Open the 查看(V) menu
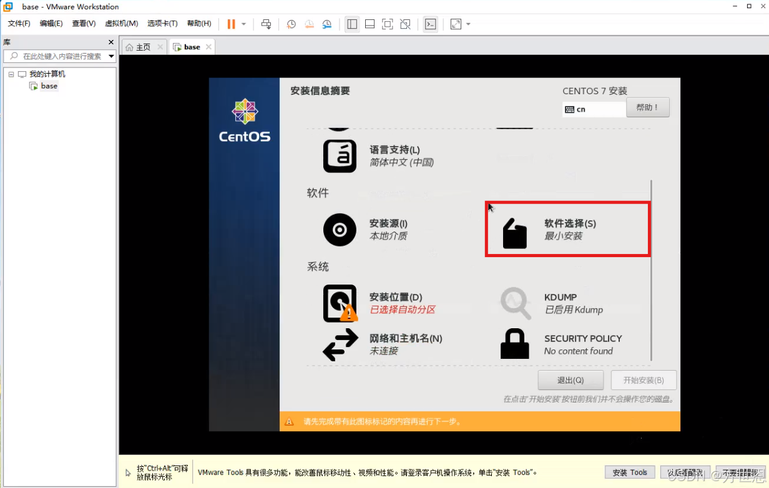 [x=84, y=24]
